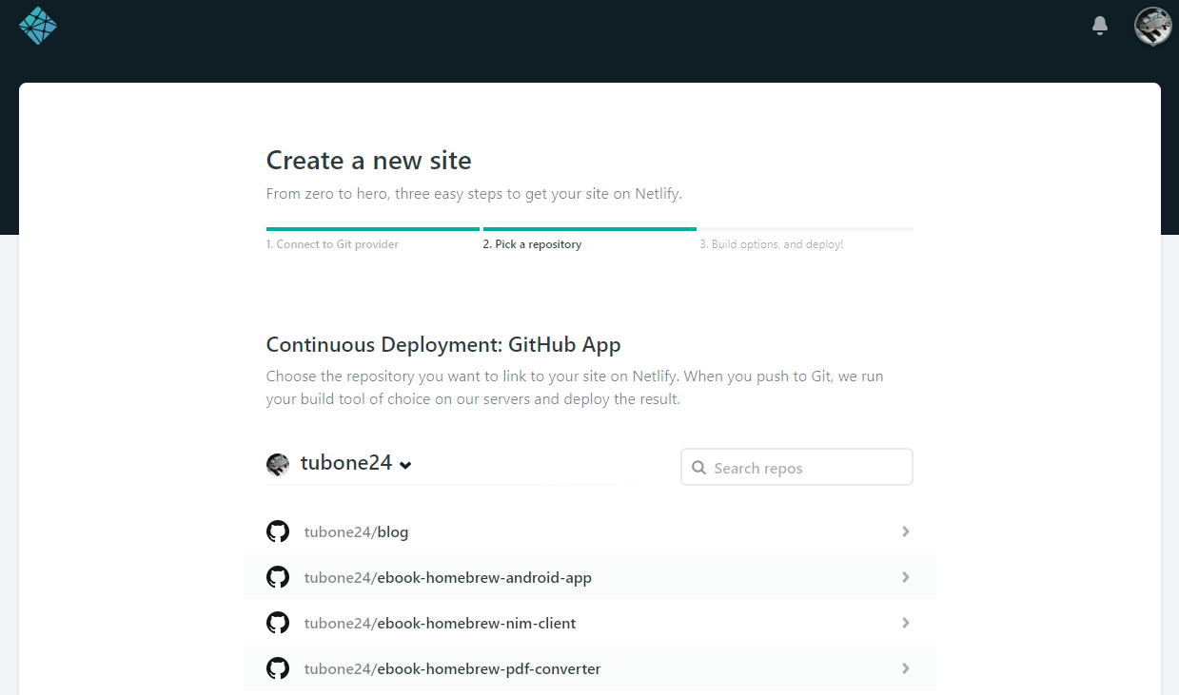
Task: Open the tubone24 account switcher dropdown
Action: point(406,465)
